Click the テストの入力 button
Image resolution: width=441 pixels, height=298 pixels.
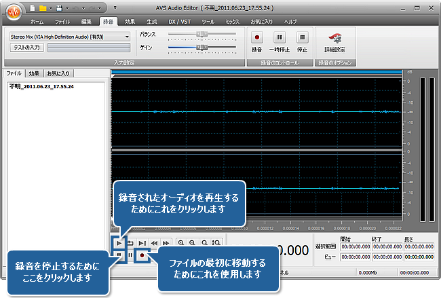coord(26,48)
